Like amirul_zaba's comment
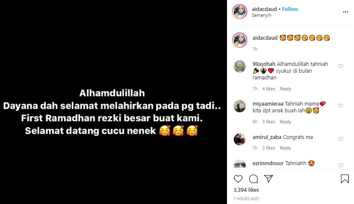This screenshot has height=204, width=354. 340,139
